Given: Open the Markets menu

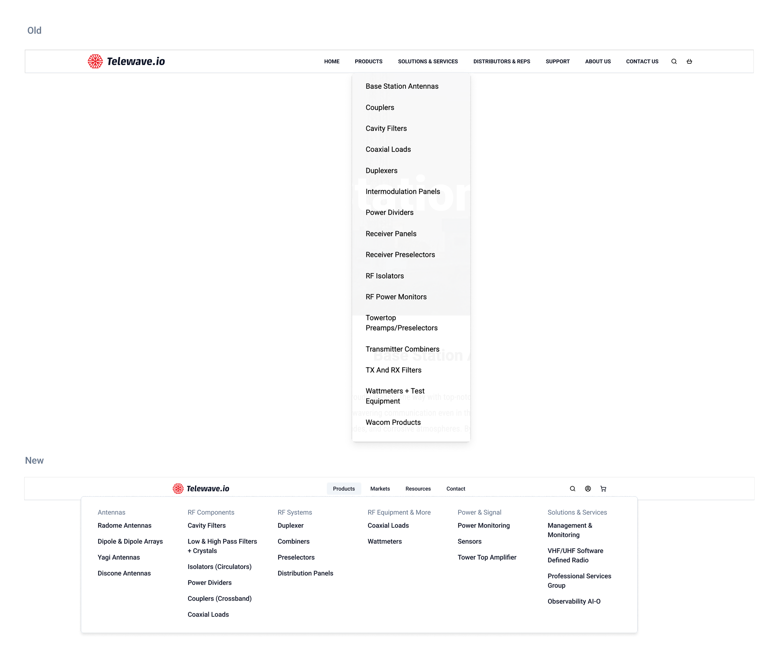Looking at the screenshot, I should (x=380, y=489).
